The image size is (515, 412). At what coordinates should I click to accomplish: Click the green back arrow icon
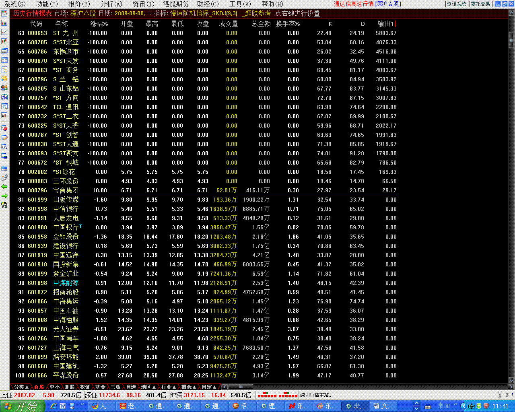tap(4, 187)
